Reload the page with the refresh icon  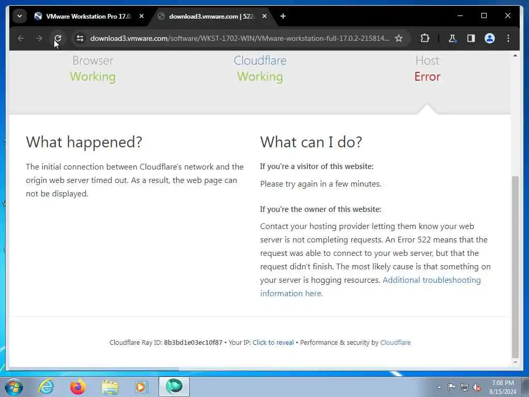point(58,38)
